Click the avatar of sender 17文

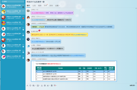click(28, 11)
